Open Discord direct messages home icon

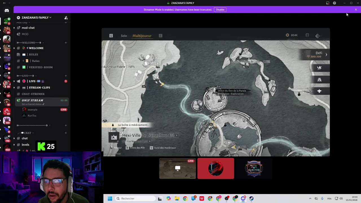pos(7,10)
